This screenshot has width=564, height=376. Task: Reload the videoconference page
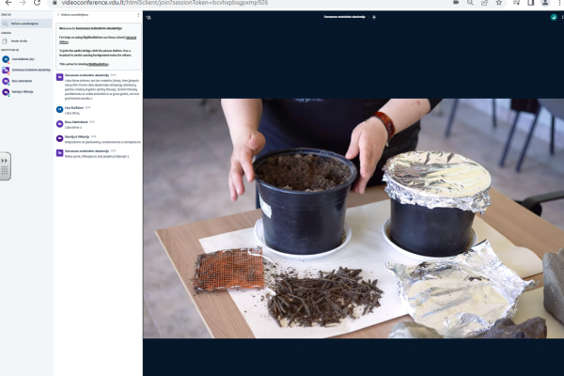(x=37, y=3)
